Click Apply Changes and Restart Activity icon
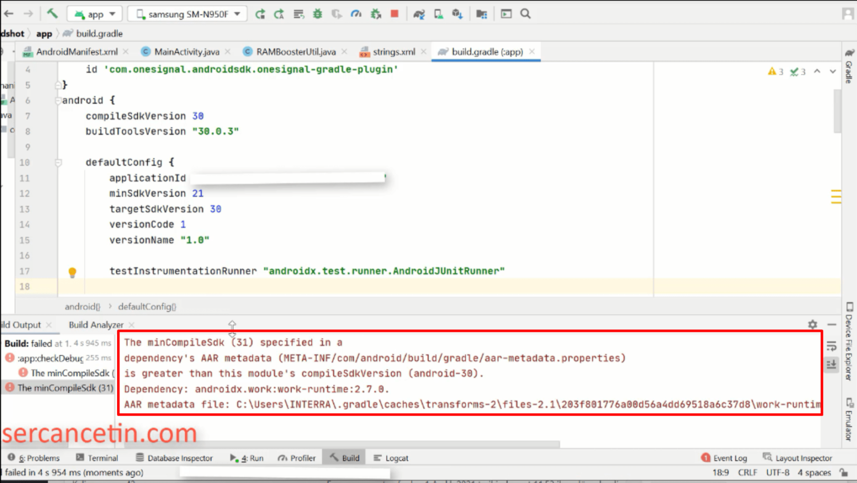 (279, 14)
